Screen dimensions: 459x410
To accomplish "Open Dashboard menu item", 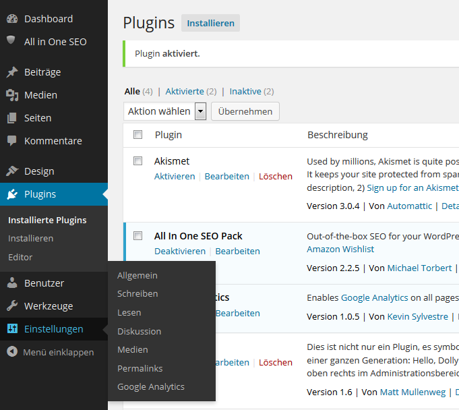I will point(54,19).
